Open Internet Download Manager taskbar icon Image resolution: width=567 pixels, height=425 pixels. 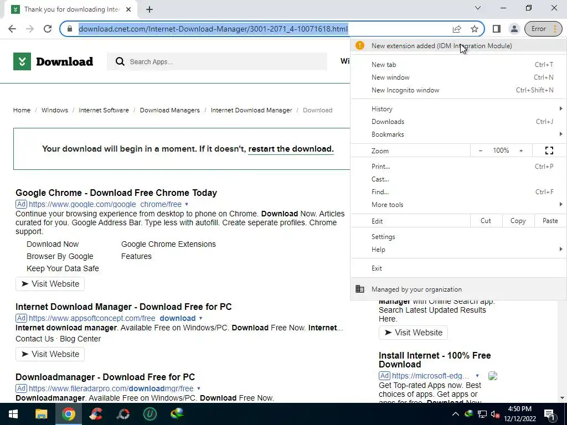coord(177,414)
